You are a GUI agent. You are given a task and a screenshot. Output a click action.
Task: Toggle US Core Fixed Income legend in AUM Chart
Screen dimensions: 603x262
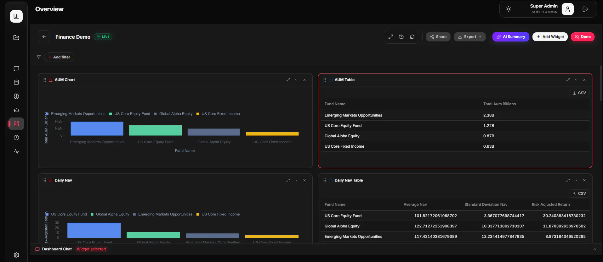(218, 114)
